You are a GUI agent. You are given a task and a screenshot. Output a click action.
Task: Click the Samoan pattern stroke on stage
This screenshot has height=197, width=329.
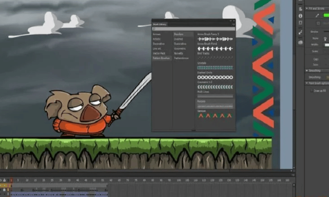(264, 68)
